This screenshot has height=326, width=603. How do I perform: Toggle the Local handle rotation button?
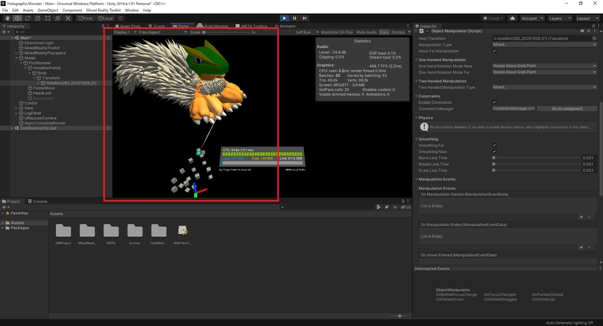coord(105,18)
